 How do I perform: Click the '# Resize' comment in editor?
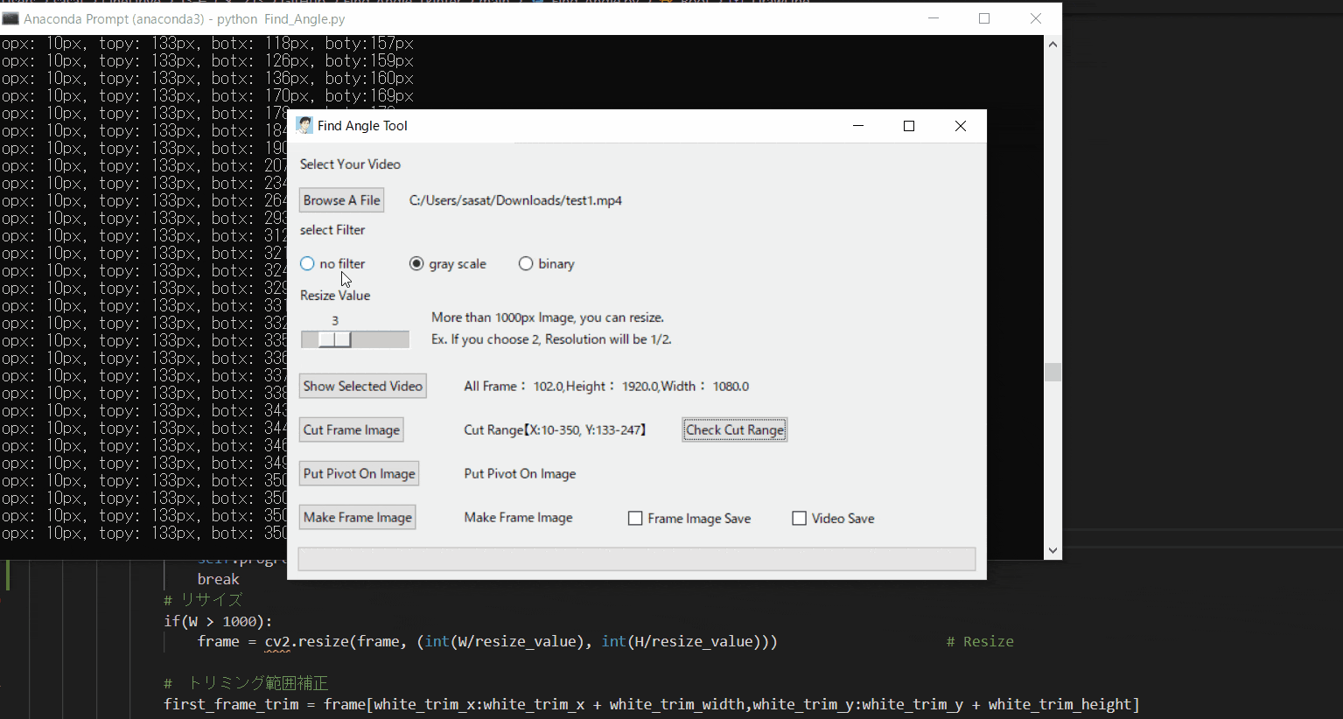(x=980, y=641)
